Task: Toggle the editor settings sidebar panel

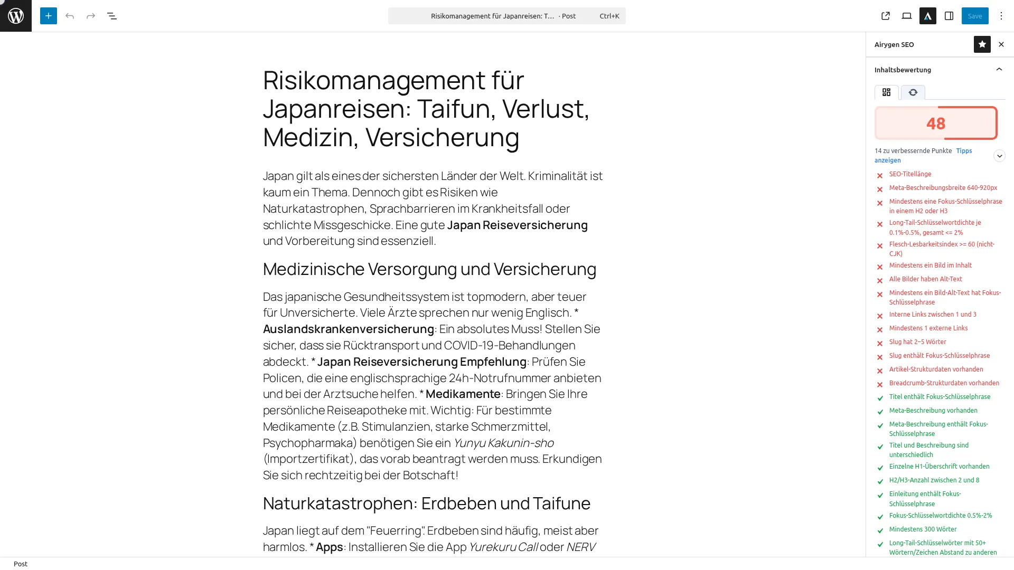Action: tap(949, 16)
